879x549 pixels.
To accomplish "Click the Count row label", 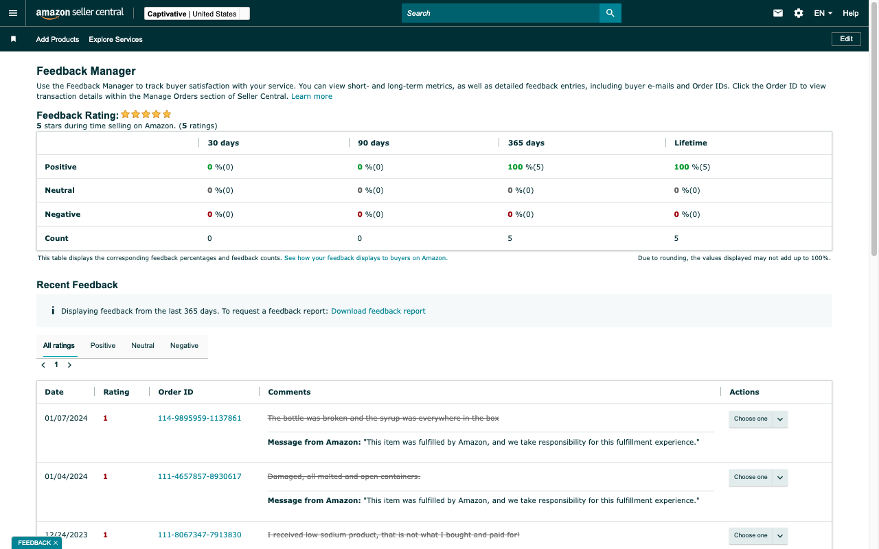I will point(56,238).
